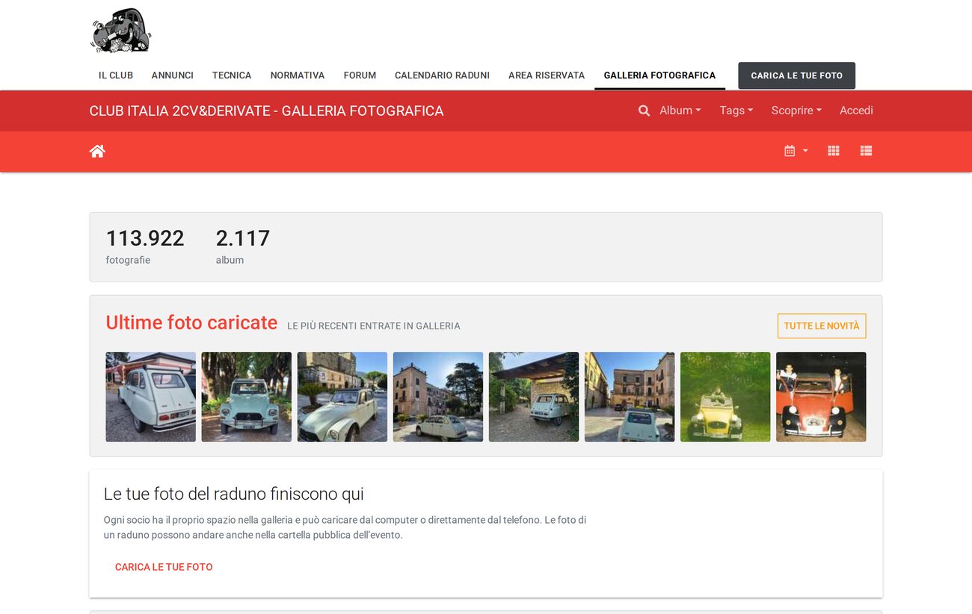The height and width of the screenshot is (614, 972).
Task: Open AREA RISERVATA menu item
Action: 547,75
